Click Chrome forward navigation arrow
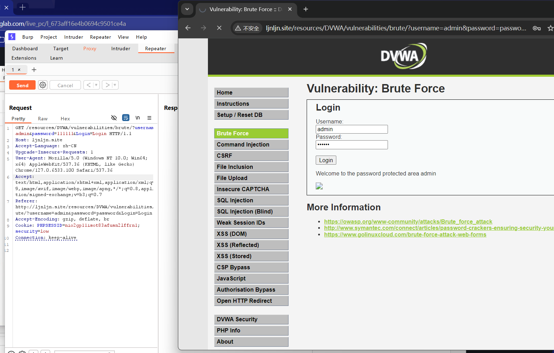 pyautogui.click(x=203, y=28)
